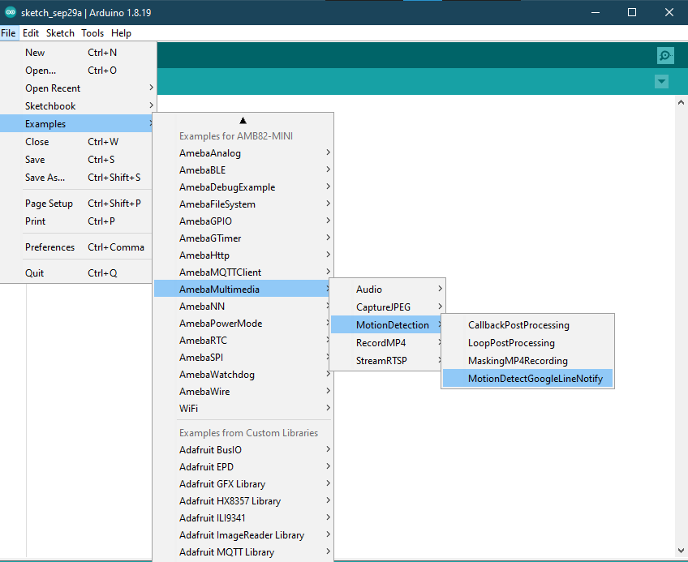
Task: Open the Tools menu
Action: (x=92, y=33)
